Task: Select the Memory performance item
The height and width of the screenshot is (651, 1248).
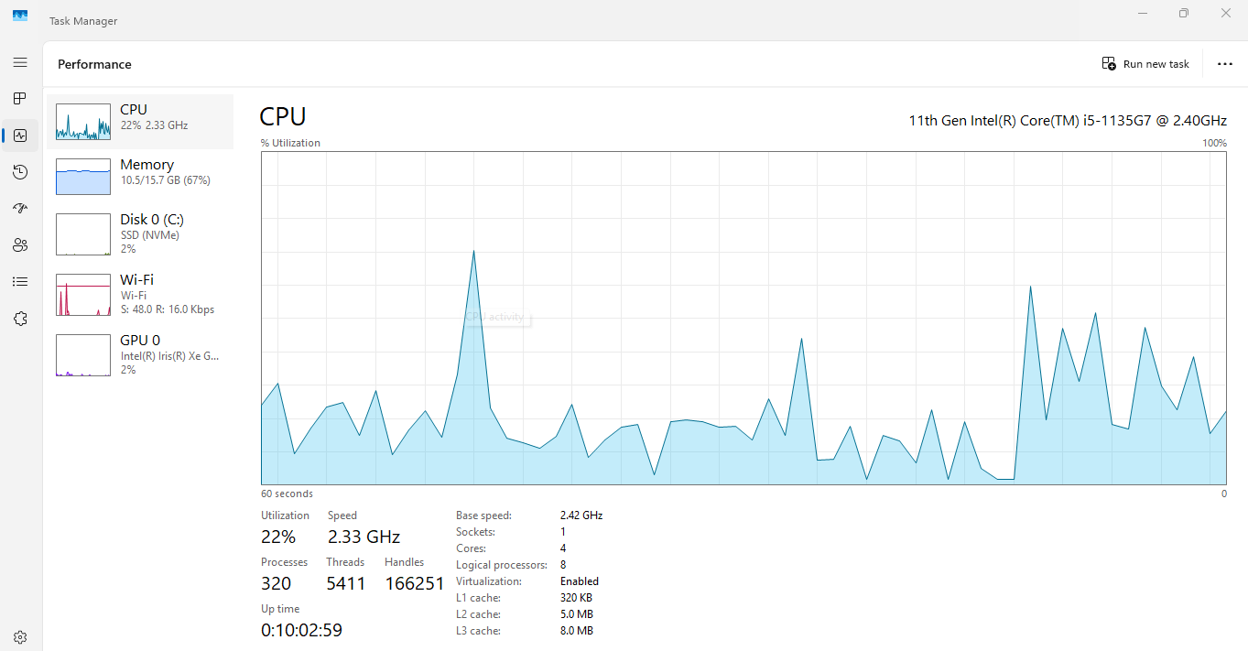Action: point(140,176)
